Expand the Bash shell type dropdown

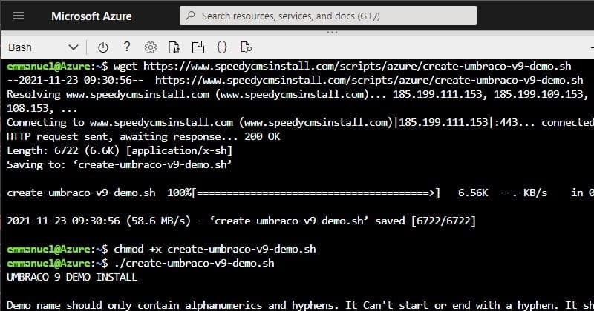tap(73, 47)
